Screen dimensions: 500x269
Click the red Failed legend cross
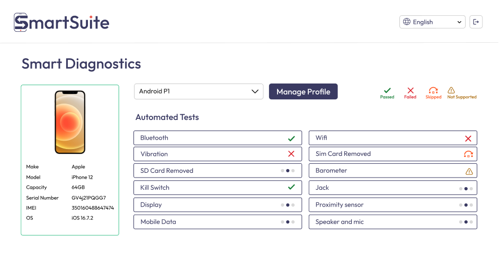(x=410, y=90)
